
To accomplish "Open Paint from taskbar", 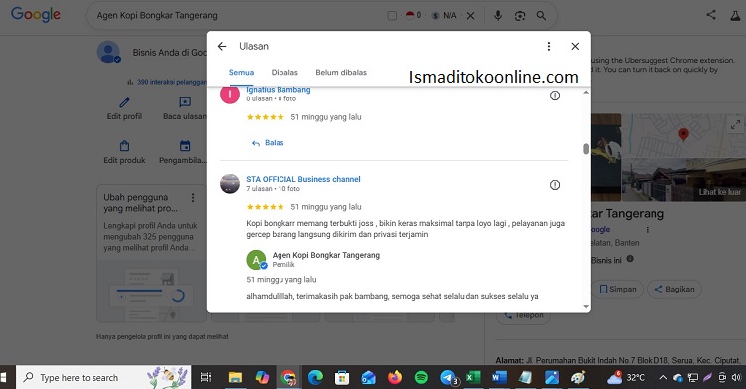I will pos(578,378).
